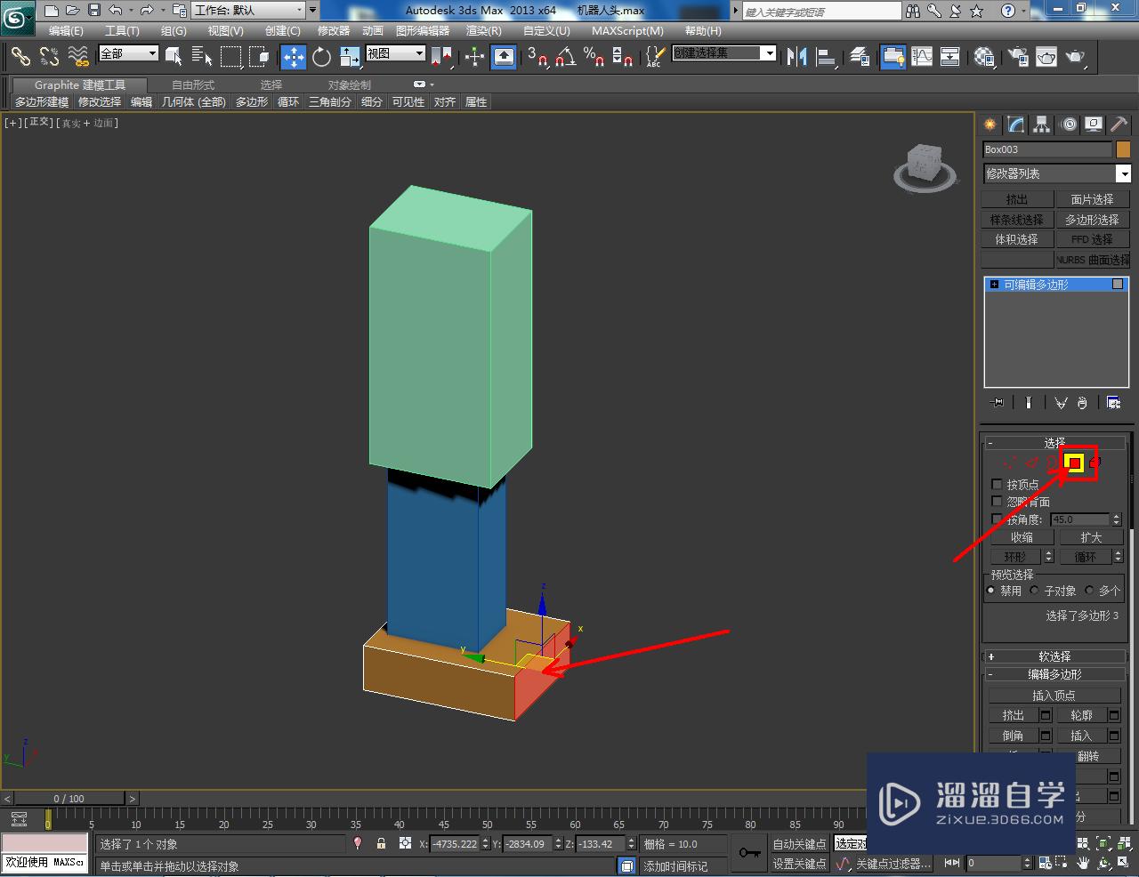Open the Curve Editor

(x=922, y=56)
